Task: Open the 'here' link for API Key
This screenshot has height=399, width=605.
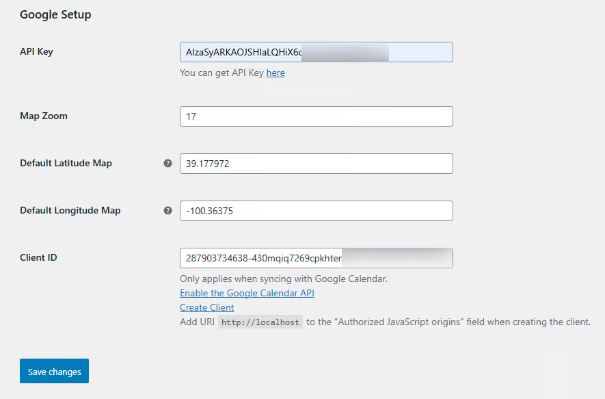Action: (275, 73)
